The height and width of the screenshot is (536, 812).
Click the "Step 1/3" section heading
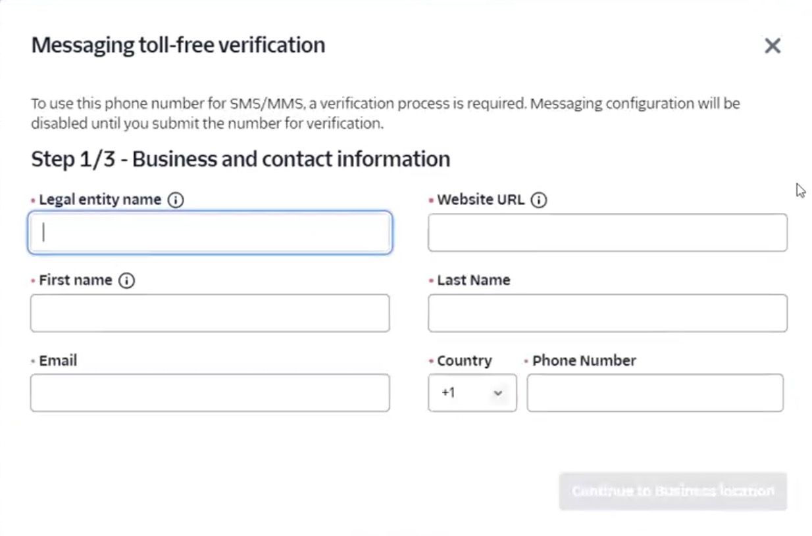[x=240, y=159]
